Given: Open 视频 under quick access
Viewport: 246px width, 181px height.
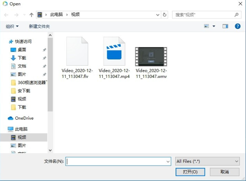Looking at the screenshot, I should click(x=22, y=99).
